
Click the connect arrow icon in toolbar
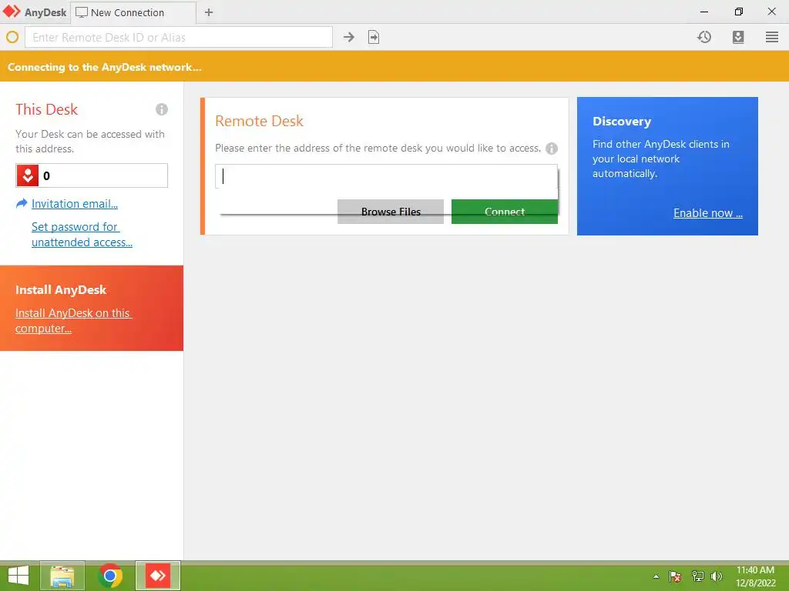349,37
